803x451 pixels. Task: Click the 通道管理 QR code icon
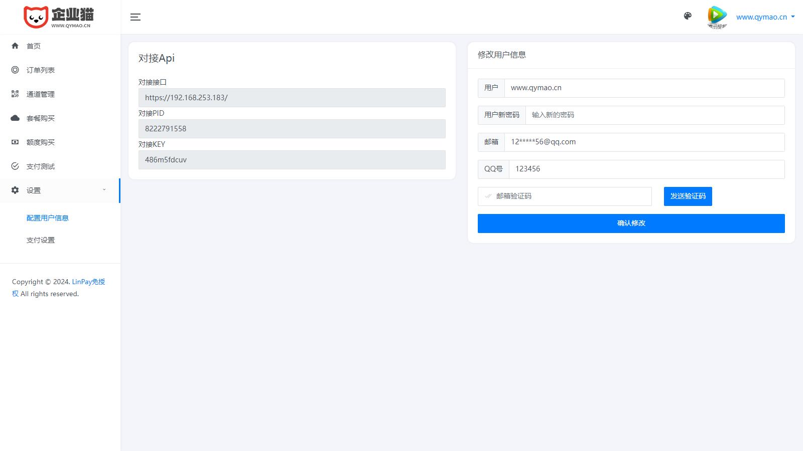15,94
